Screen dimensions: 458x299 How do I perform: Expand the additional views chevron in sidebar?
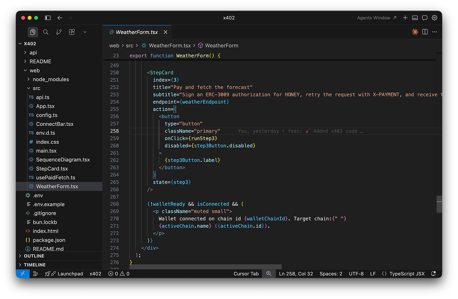tap(85, 32)
